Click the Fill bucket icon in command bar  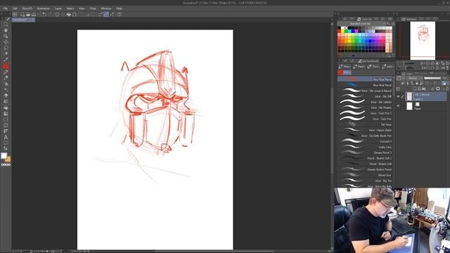69,14
